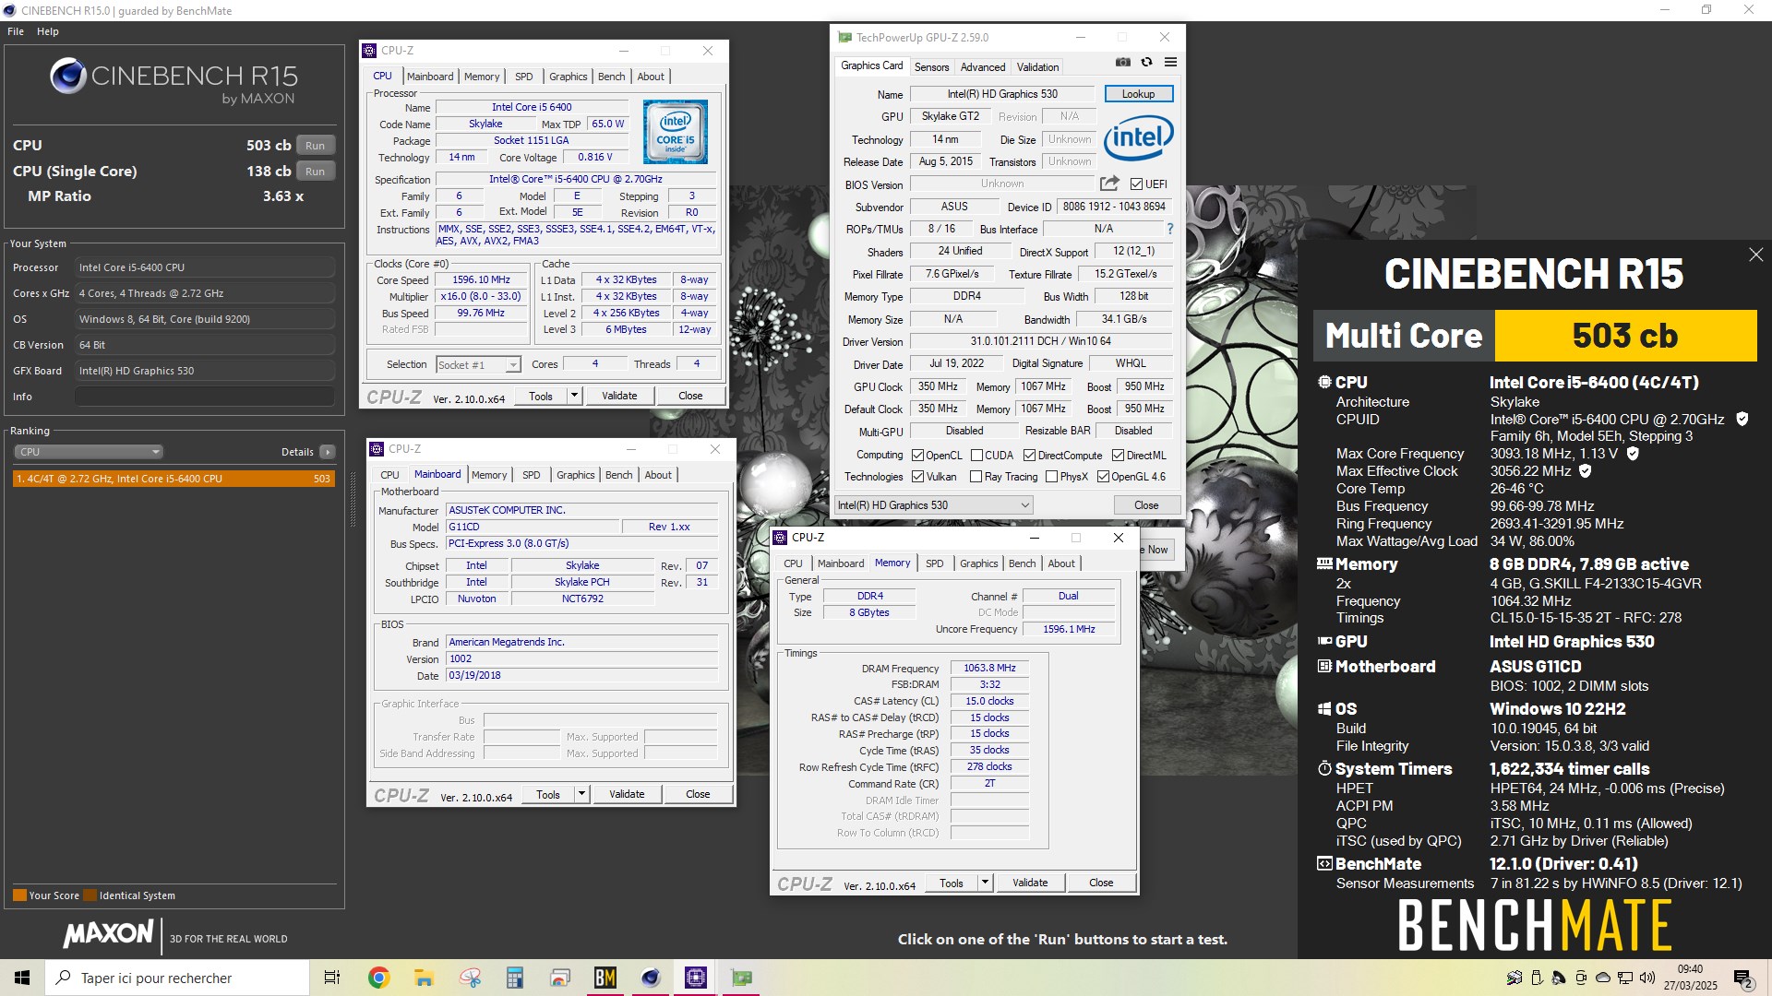Viewport: 1772px width, 996px height.
Task: Launch Google Chrome from the taskbar
Action: (378, 978)
